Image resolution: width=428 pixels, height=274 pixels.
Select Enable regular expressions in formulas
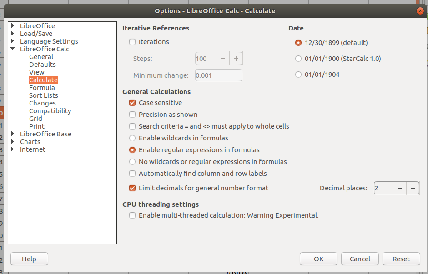pyautogui.click(x=132, y=150)
